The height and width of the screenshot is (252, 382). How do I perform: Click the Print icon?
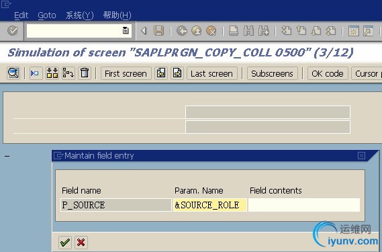(x=234, y=31)
